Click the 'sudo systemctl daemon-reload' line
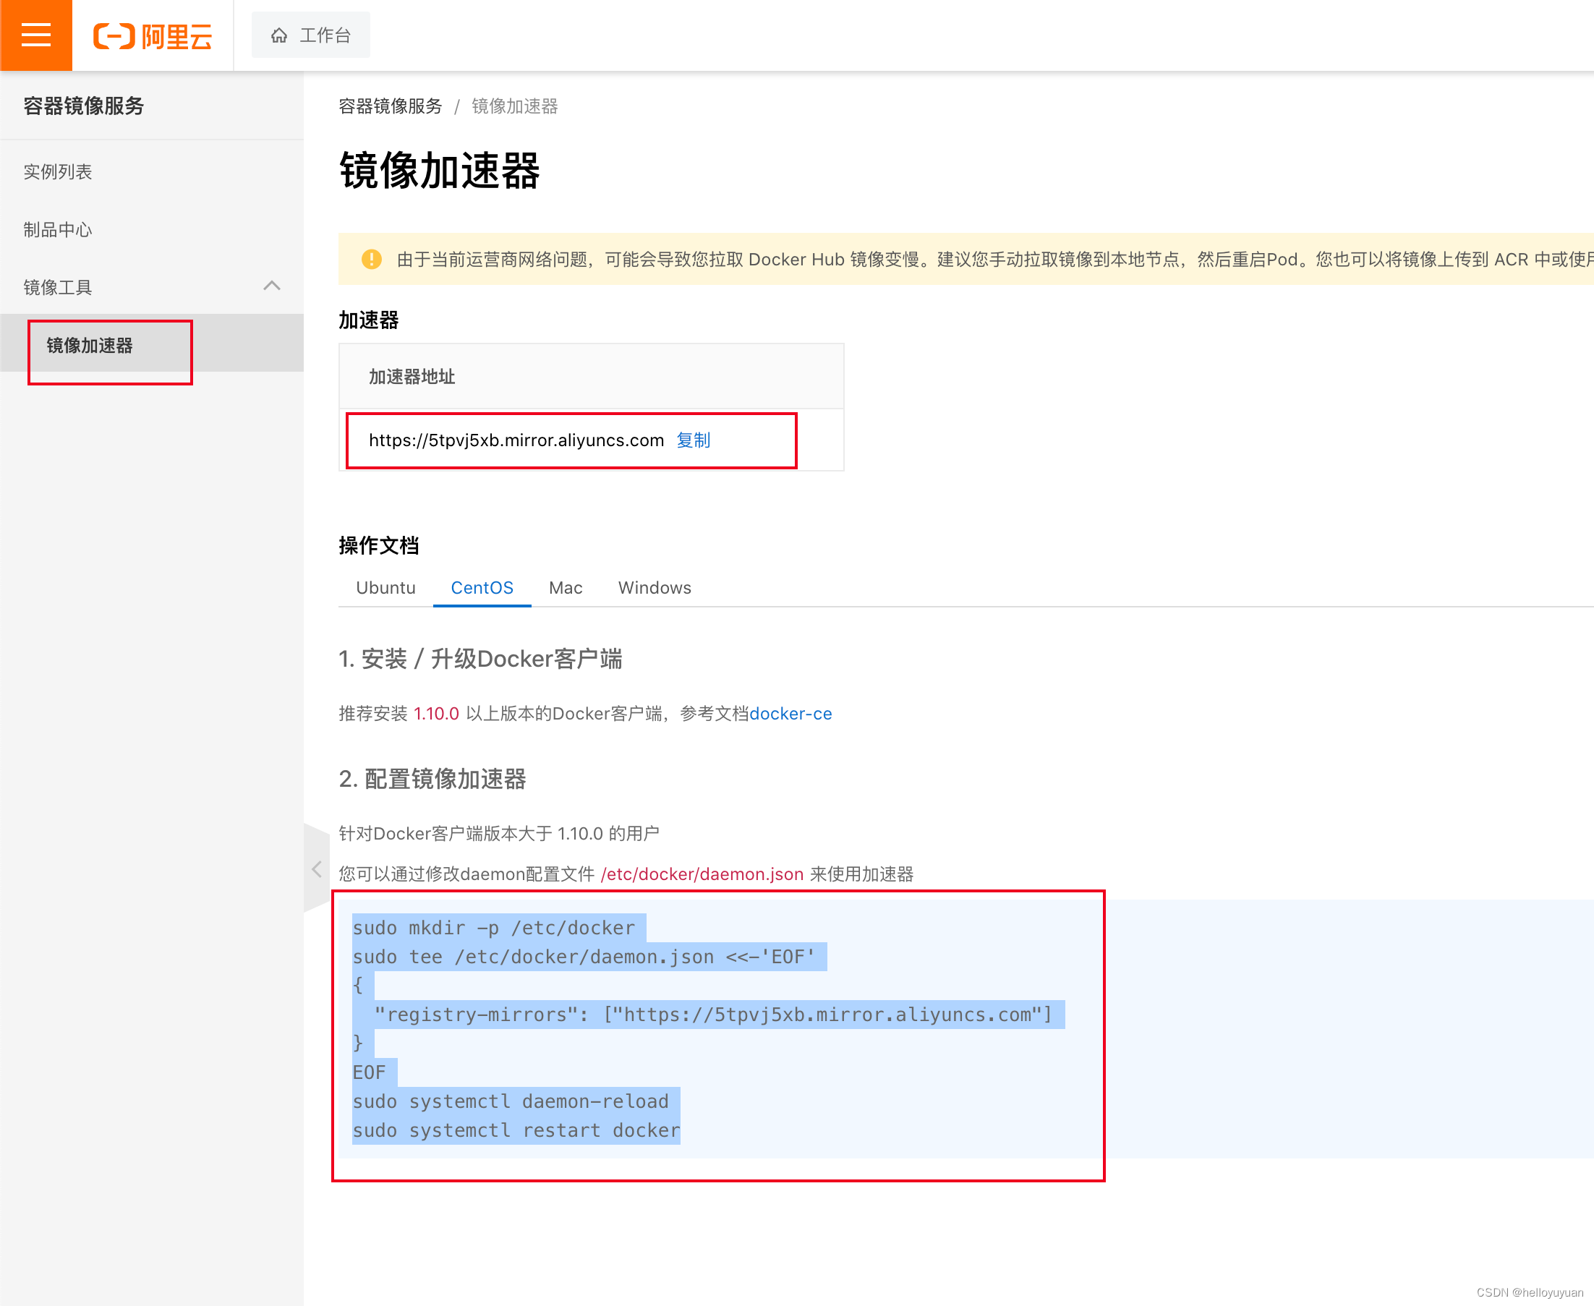 (511, 1101)
